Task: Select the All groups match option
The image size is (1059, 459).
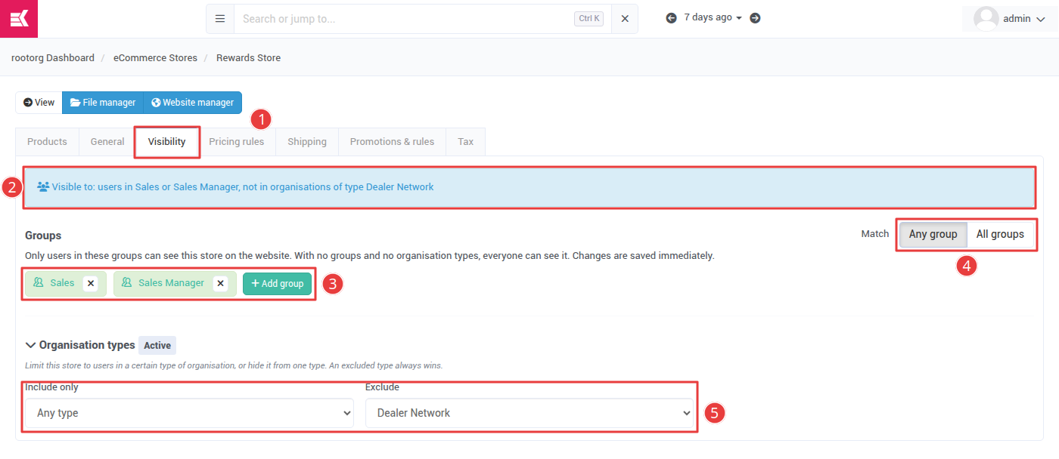Action: (1000, 234)
